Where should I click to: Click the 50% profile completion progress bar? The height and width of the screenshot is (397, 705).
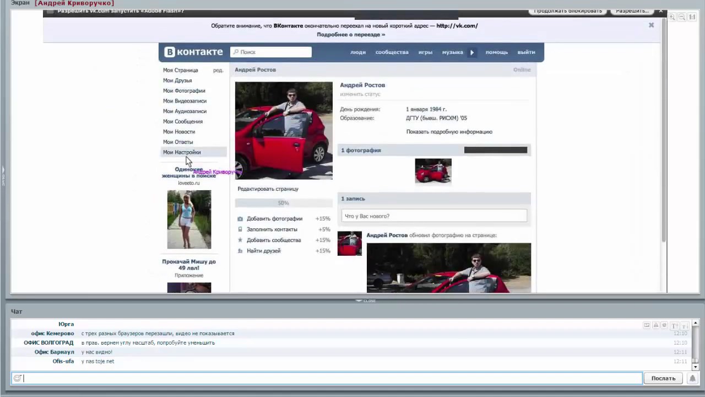(x=283, y=203)
